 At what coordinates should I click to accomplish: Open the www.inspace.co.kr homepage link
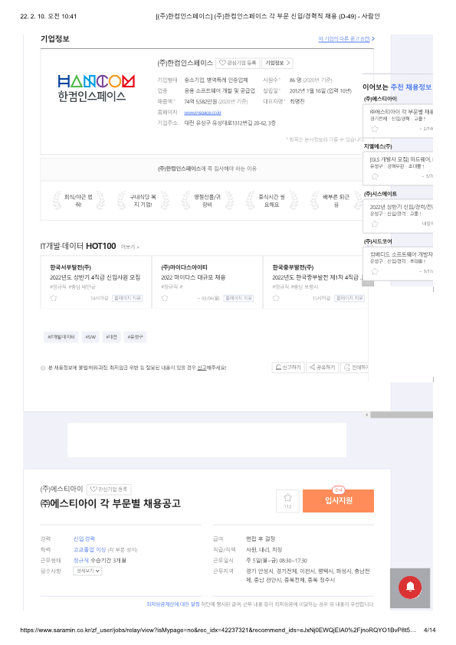coord(202,113)
